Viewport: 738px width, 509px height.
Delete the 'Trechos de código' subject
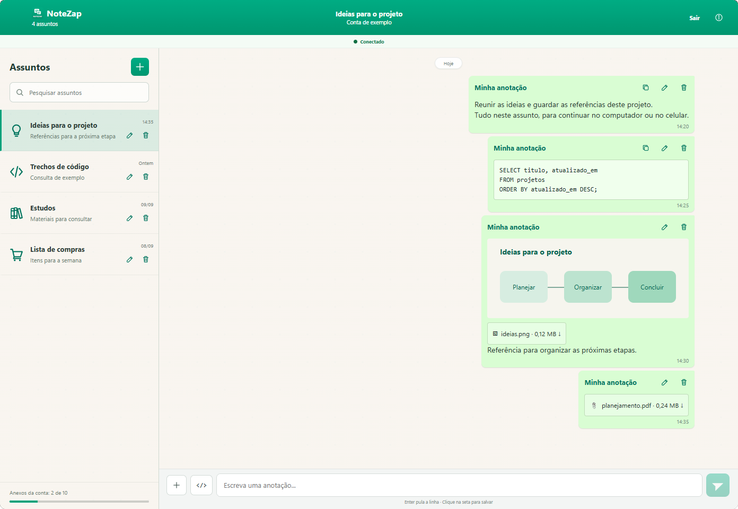[146, 177]
